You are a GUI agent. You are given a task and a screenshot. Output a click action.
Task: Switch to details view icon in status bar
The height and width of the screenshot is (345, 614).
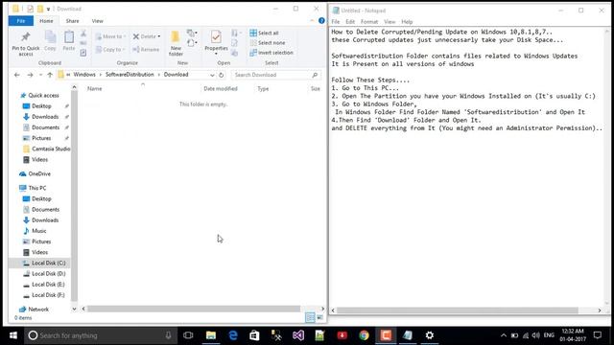[x=310, y=317]
